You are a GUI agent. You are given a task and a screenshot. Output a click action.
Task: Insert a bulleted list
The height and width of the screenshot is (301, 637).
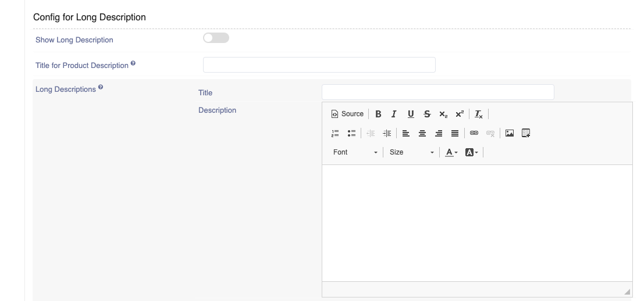(x=351, y=133)
